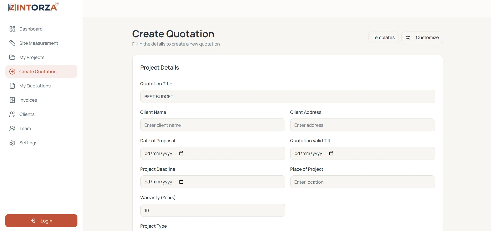Click the Team users icon
This screenshot has width=491, height=231.
[12, 128]
